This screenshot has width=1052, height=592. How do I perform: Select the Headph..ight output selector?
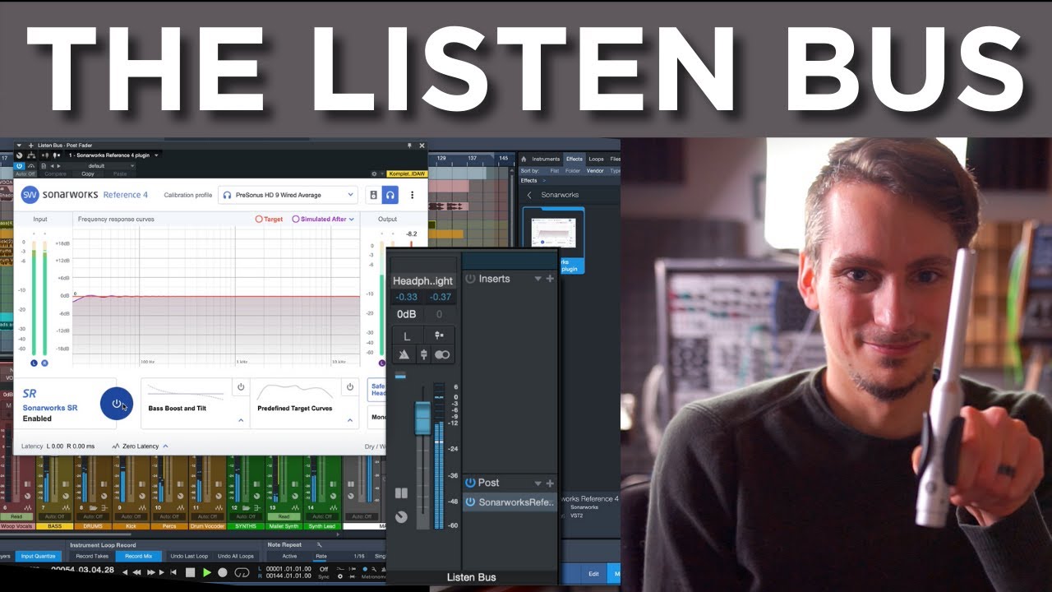pyautogui.click(x=422, y=280)
